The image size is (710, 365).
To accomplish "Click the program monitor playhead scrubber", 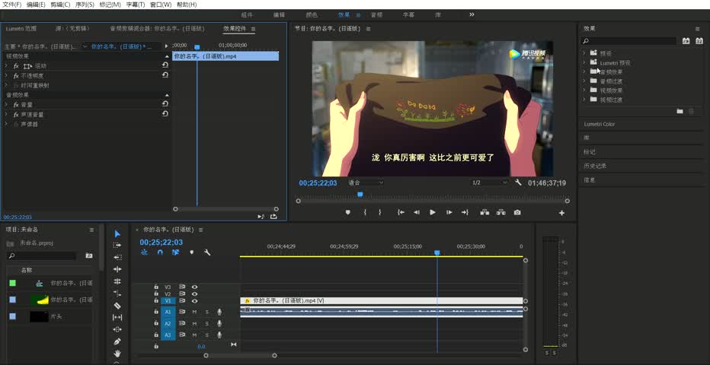I will (360, 195).
